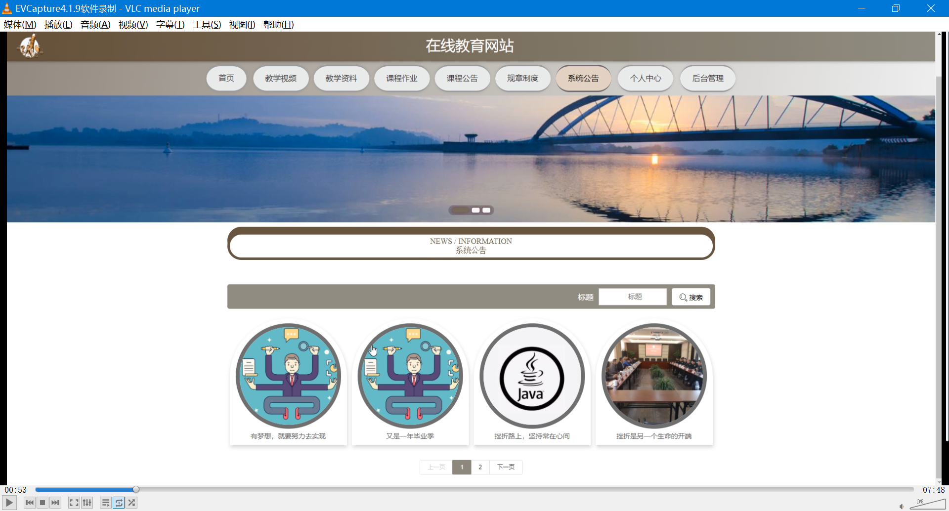Open the 音频(A) menu
Viewport: 949px width, 511px height.
[x=95, y=24]
